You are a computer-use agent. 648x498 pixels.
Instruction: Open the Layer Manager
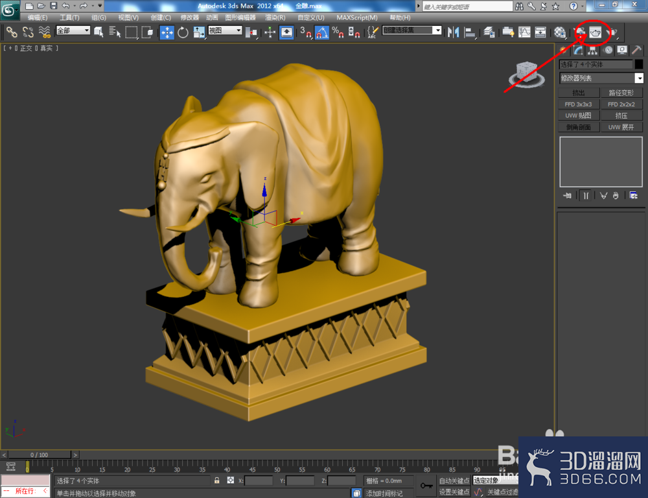(x=489, y=32)
